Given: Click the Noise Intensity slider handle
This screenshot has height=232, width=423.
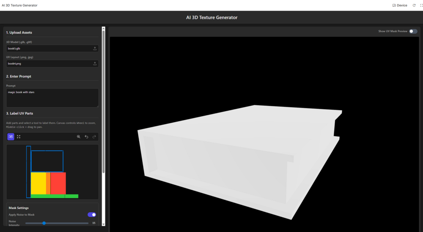Looking at the screenshot, I should pyautogui.click(x=44, y=223).
